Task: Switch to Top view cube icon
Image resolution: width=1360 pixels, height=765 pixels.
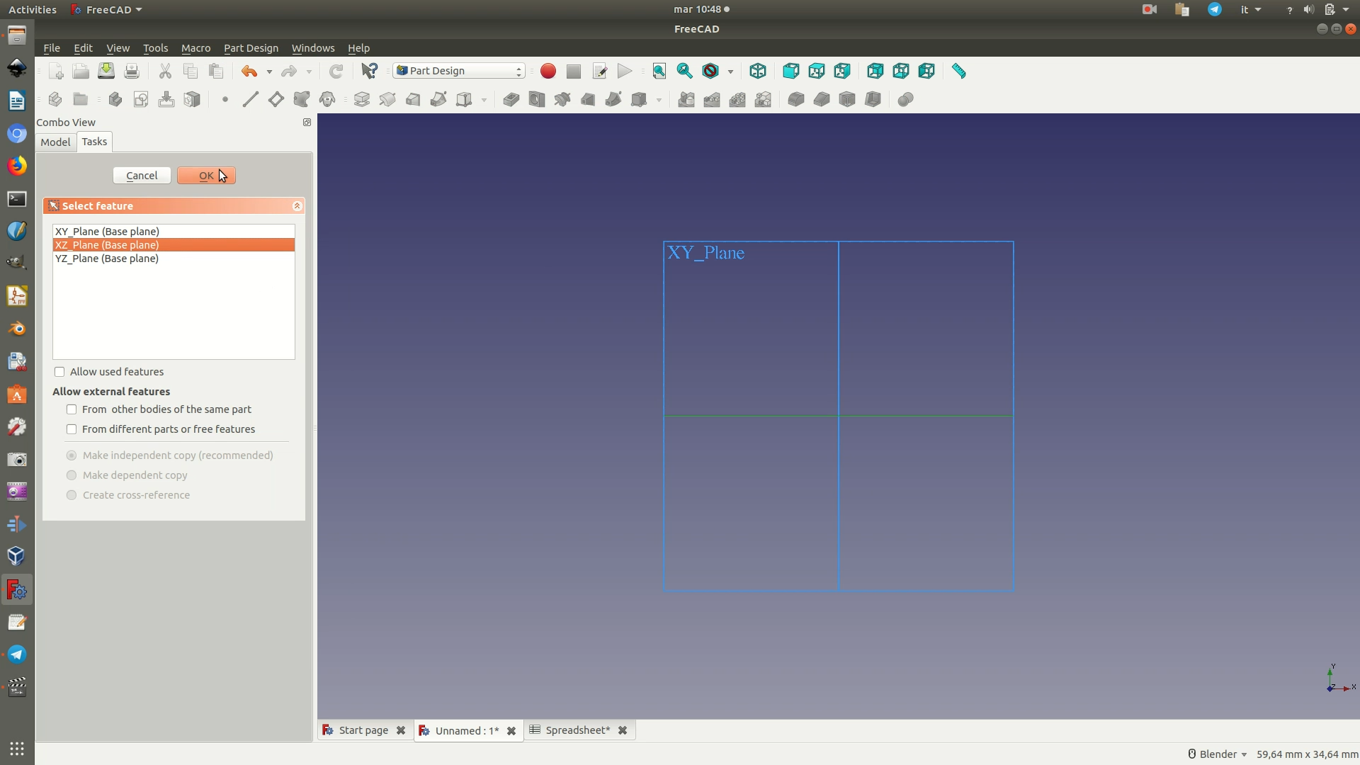Action: pos(817,71)
